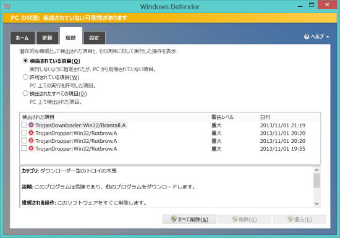Image resolution: width=340 pixels, height=238 pixels.
Task: Select the 許可されている項目(W) radio button
Action: 25,77
